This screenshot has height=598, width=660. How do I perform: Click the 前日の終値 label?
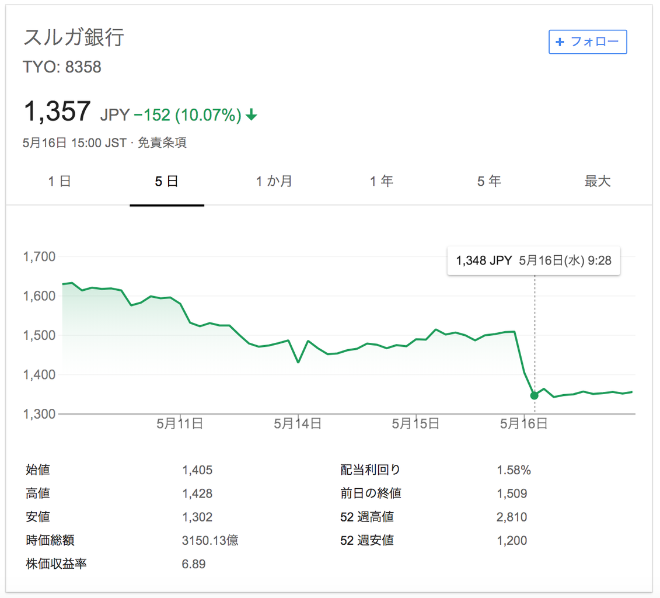tap(371, 493)
